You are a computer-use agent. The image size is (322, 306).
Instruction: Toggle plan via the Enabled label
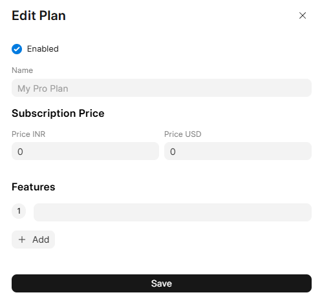click(x=43, y=49)
